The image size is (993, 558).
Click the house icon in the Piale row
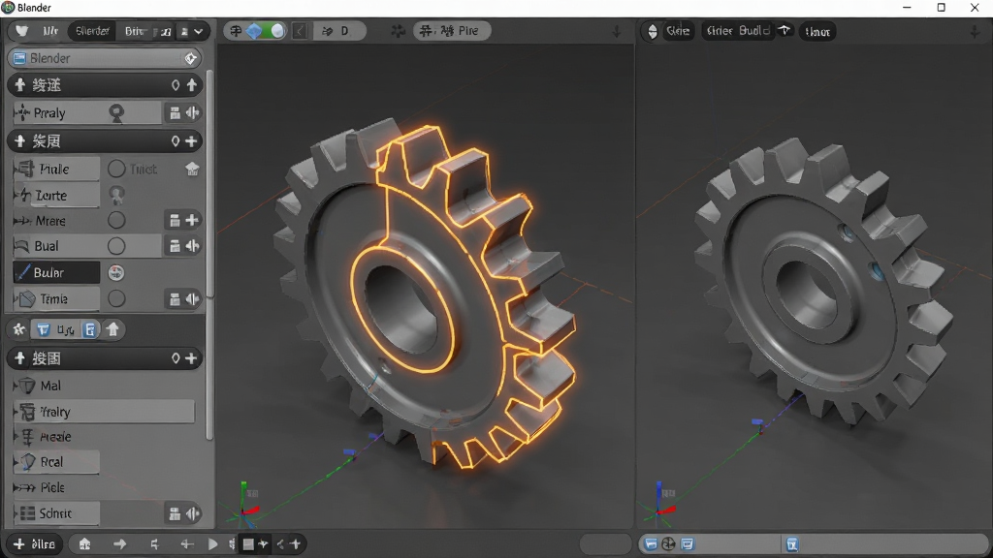192,169
